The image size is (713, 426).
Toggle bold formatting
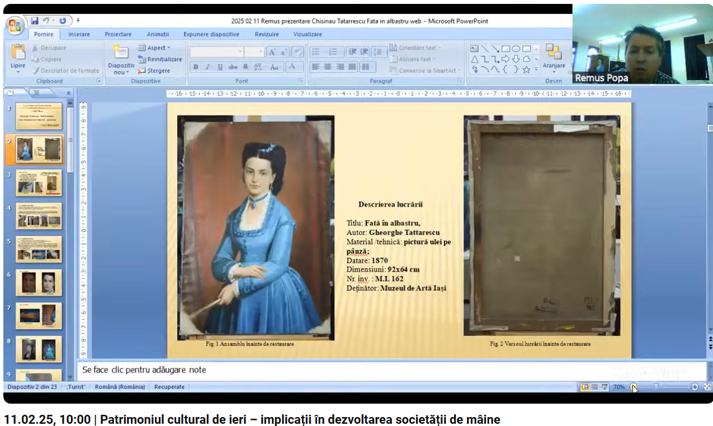[x=196, y=67]
